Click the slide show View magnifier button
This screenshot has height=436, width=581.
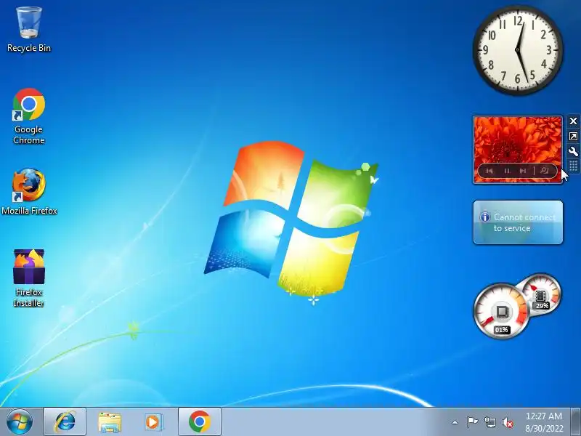[x=544, y=171]
